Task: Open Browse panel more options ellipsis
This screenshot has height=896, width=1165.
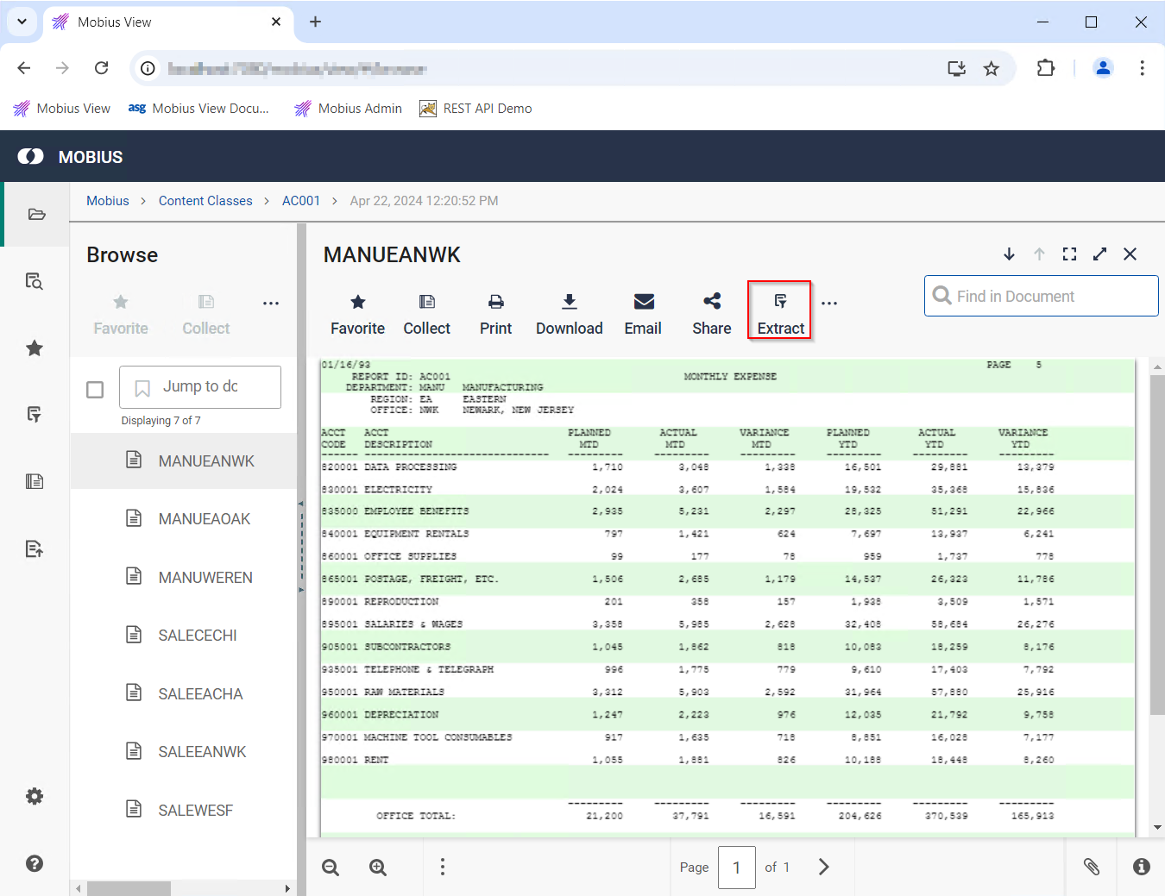Action: point(271,304)
